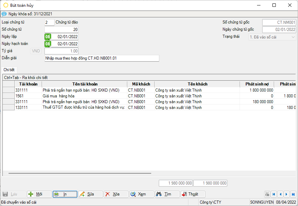Delete the voucher with Xóa button
The height and width of the screenshot is (206, 298).
(x=116, y=194)
